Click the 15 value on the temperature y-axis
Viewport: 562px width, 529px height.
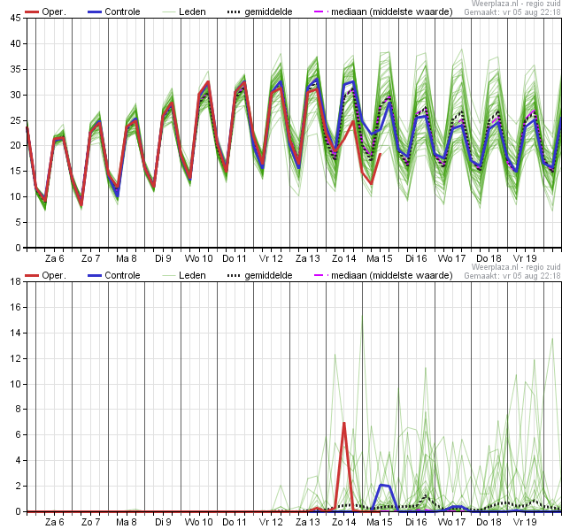click(x=16, y=172)
